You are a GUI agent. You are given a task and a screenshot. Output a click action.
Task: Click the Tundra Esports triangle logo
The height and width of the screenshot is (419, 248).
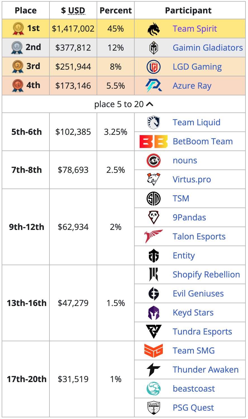point(154,332)
